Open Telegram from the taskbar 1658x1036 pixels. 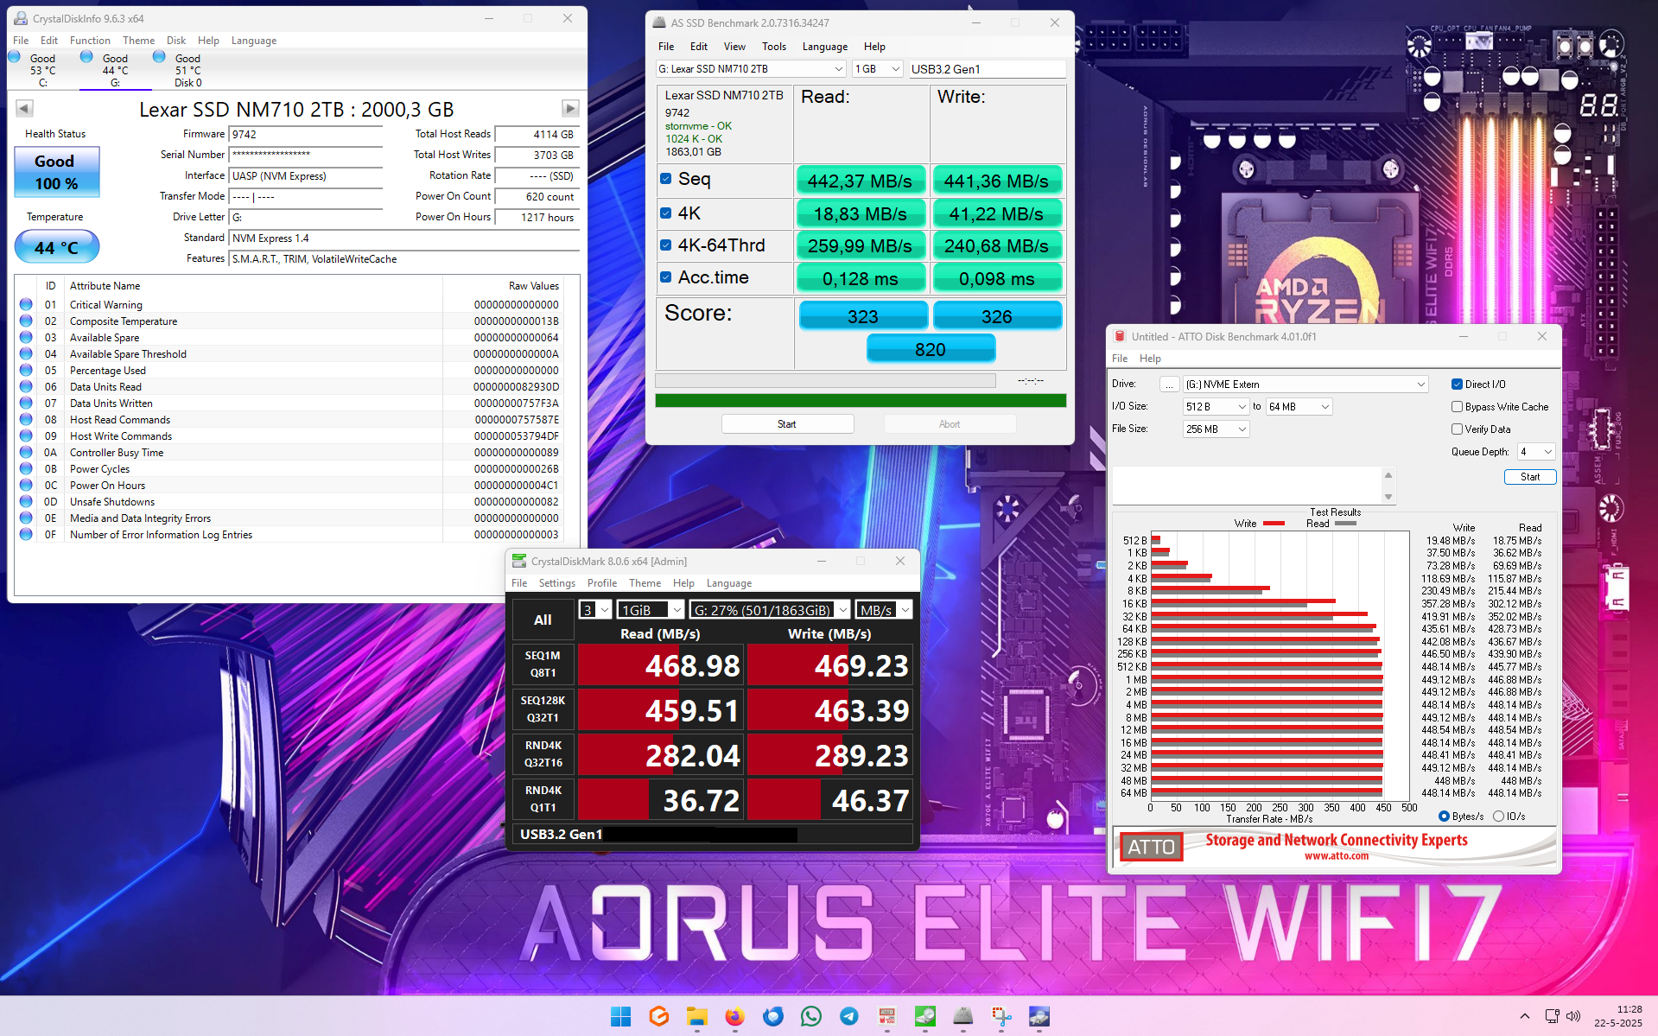pos(849,1016)
